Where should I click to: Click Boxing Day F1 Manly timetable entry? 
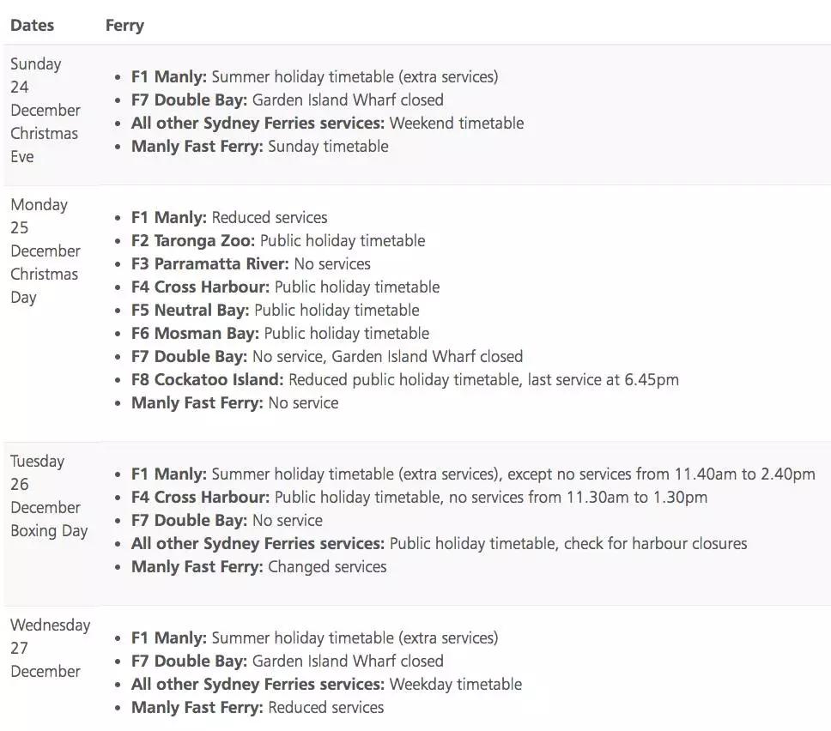pyautogui.click(x=473, y=474)
